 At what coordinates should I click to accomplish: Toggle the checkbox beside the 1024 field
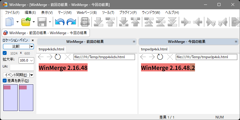coord(5,53)
